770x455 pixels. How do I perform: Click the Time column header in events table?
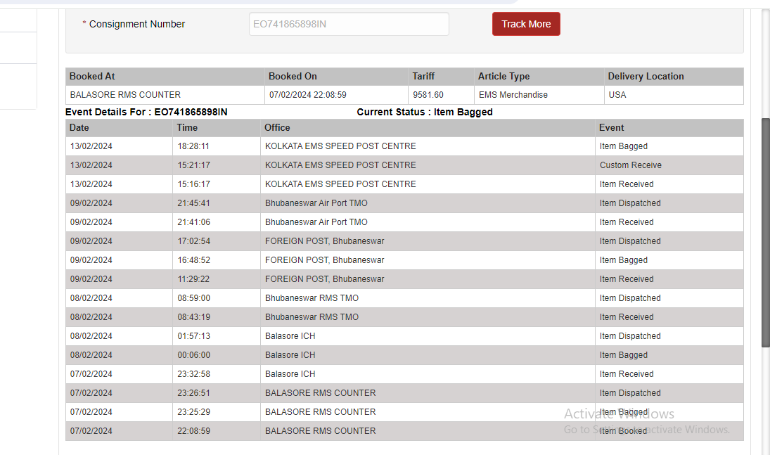(x=217, y=128)
